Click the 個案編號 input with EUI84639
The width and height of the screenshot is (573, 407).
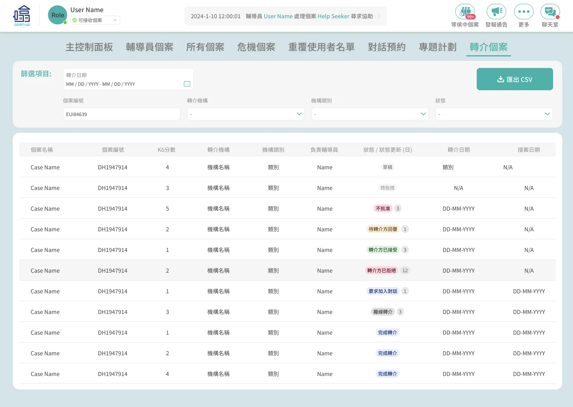[122, 114]
